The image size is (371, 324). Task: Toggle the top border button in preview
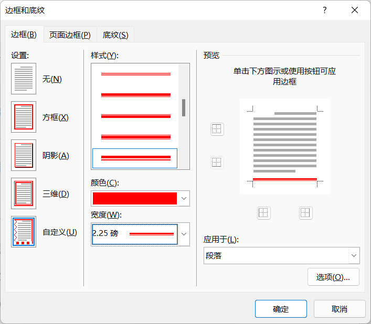tap(217, 129)
